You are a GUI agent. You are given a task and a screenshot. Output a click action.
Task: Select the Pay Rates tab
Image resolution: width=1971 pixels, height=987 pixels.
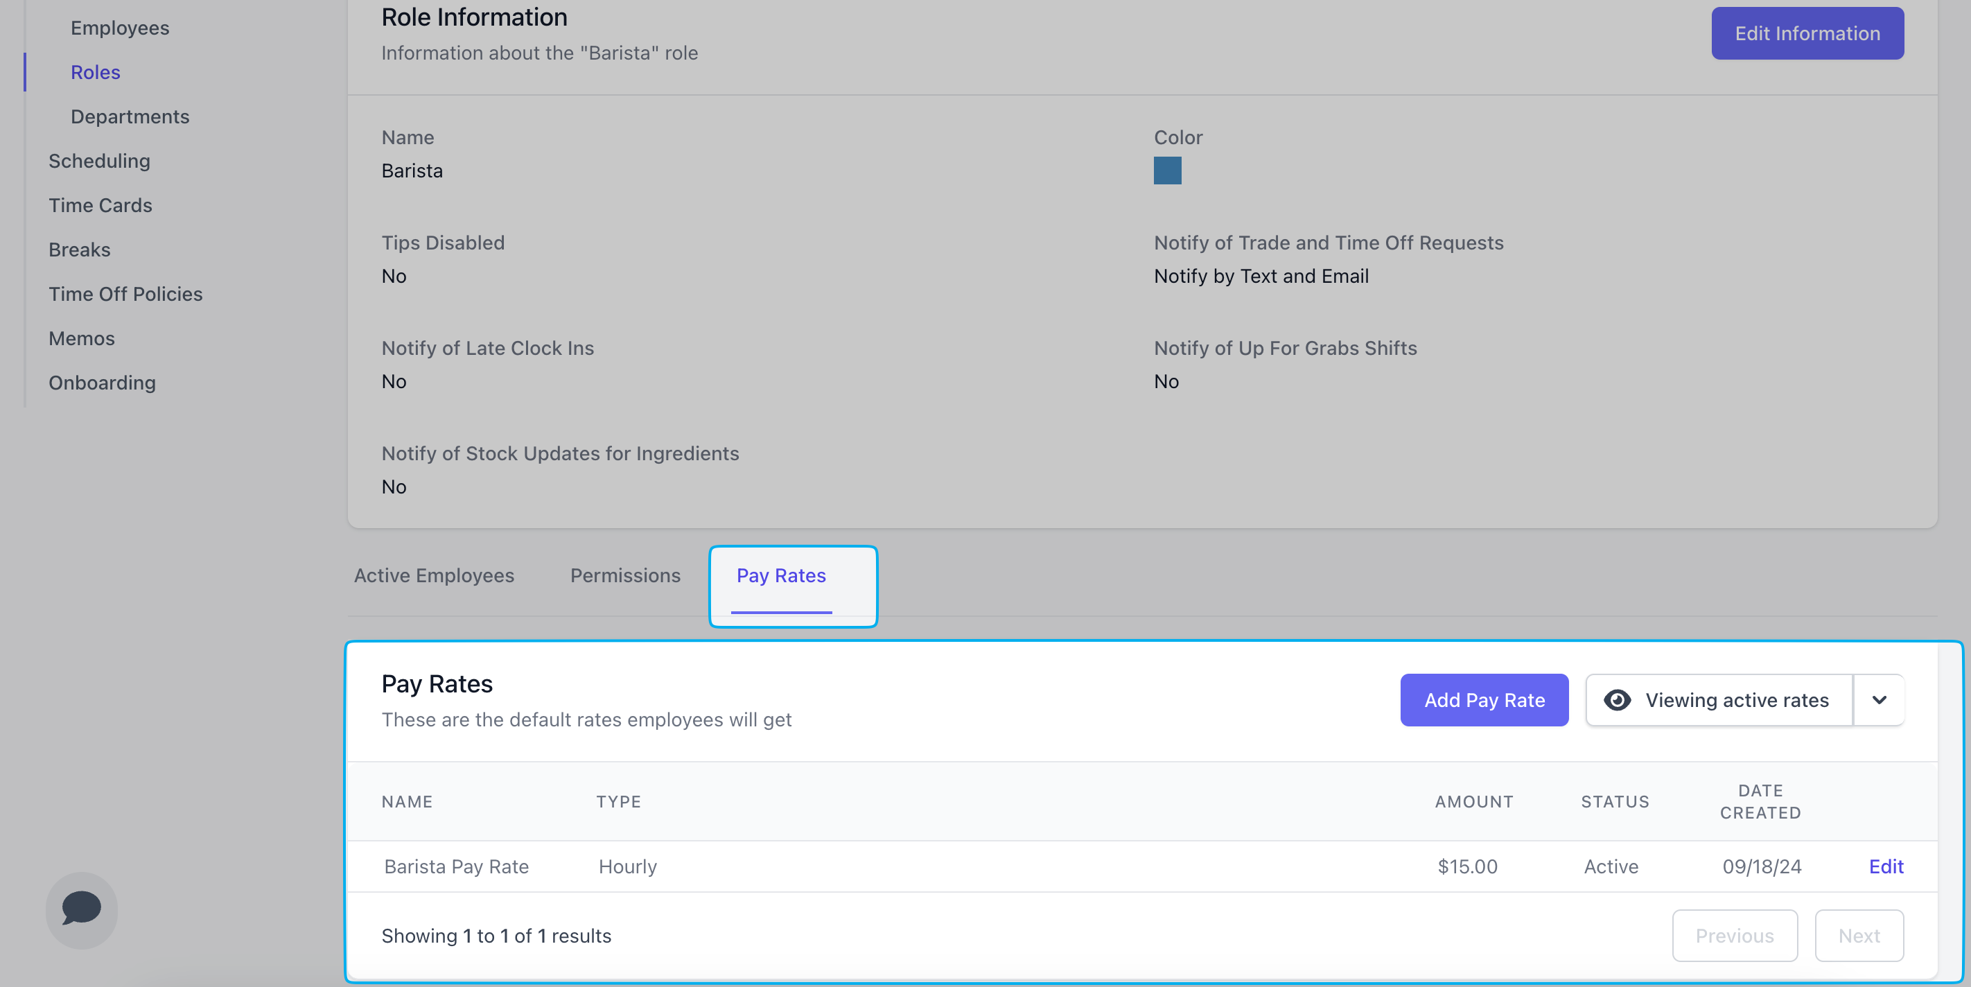(x=780, y=575)
